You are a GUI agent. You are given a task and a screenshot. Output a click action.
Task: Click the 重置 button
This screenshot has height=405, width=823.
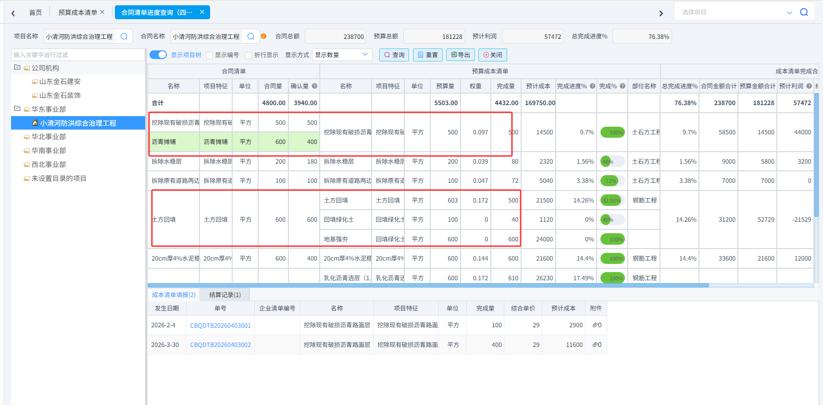point(428,55)
